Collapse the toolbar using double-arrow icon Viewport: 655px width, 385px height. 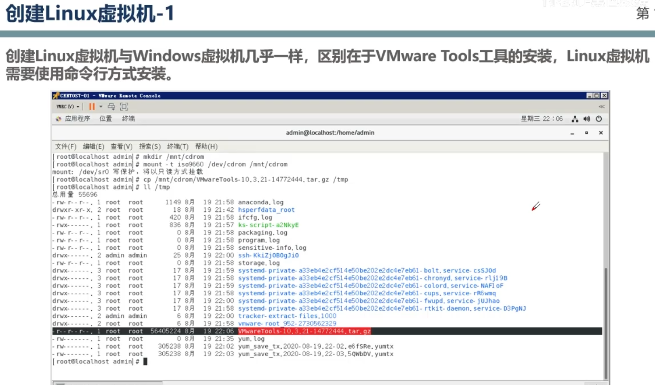pos(601,107)
